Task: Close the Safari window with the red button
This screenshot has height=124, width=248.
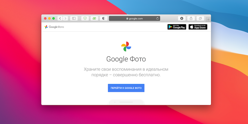Action: coord(45,18)
